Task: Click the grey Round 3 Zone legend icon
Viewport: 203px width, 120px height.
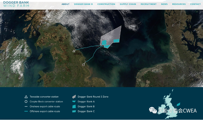Action: 74,97
